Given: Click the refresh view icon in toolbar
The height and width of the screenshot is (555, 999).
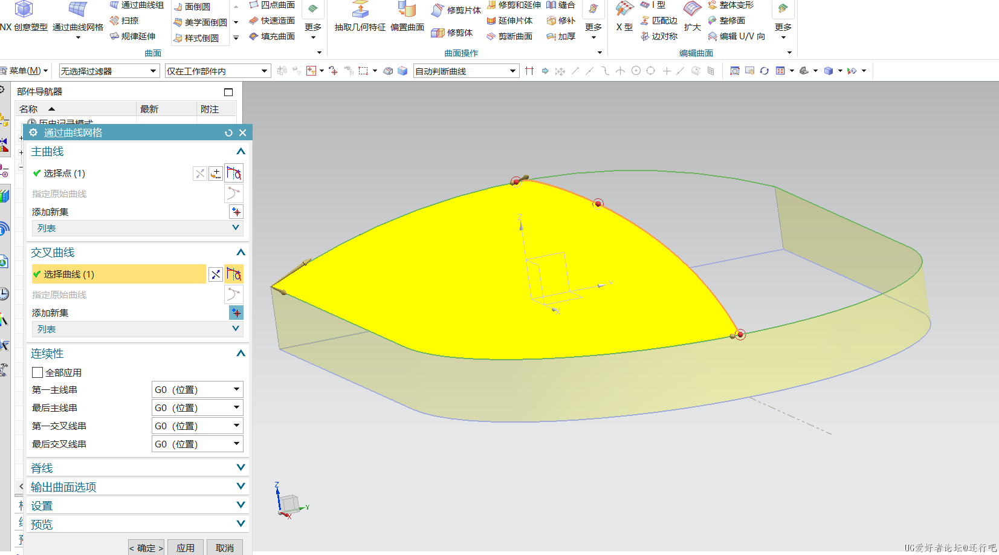Looking at the screenshot, I should tap(765, 71).
